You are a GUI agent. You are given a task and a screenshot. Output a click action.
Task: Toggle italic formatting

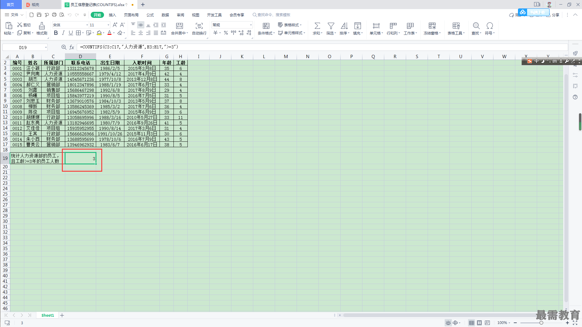click(x=63, y=33)
